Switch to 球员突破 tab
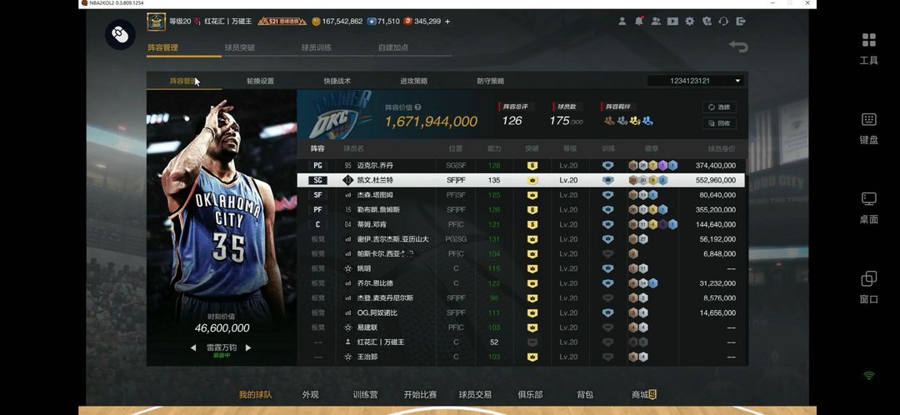Image resolution: width=900 pixels, height=415 pixels. click(x=239, y=47)
